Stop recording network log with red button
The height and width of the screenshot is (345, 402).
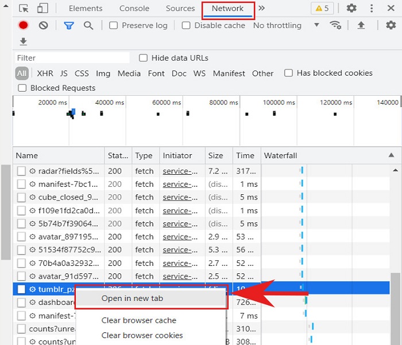click(x=23, y=25)
